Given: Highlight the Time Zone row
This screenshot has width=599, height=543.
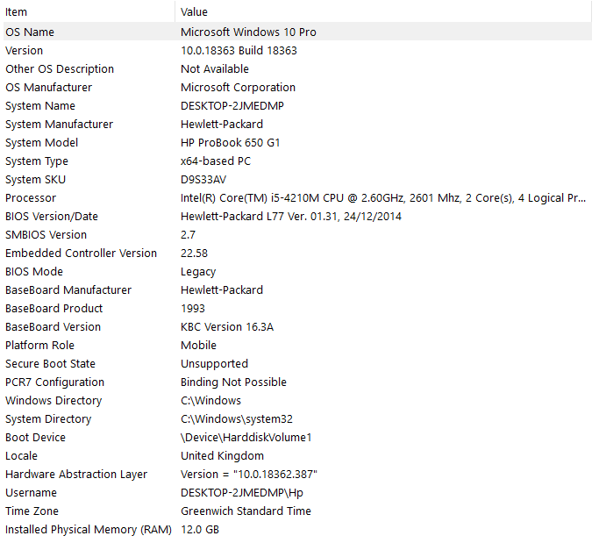Looking at the screenshot, I should [x=32, y=511].
